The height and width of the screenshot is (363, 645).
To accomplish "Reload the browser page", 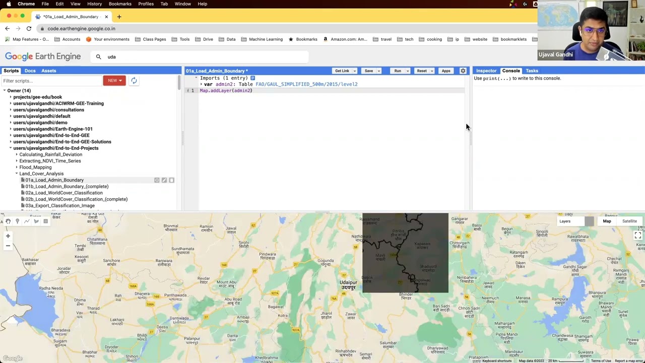I will [29, 29].
